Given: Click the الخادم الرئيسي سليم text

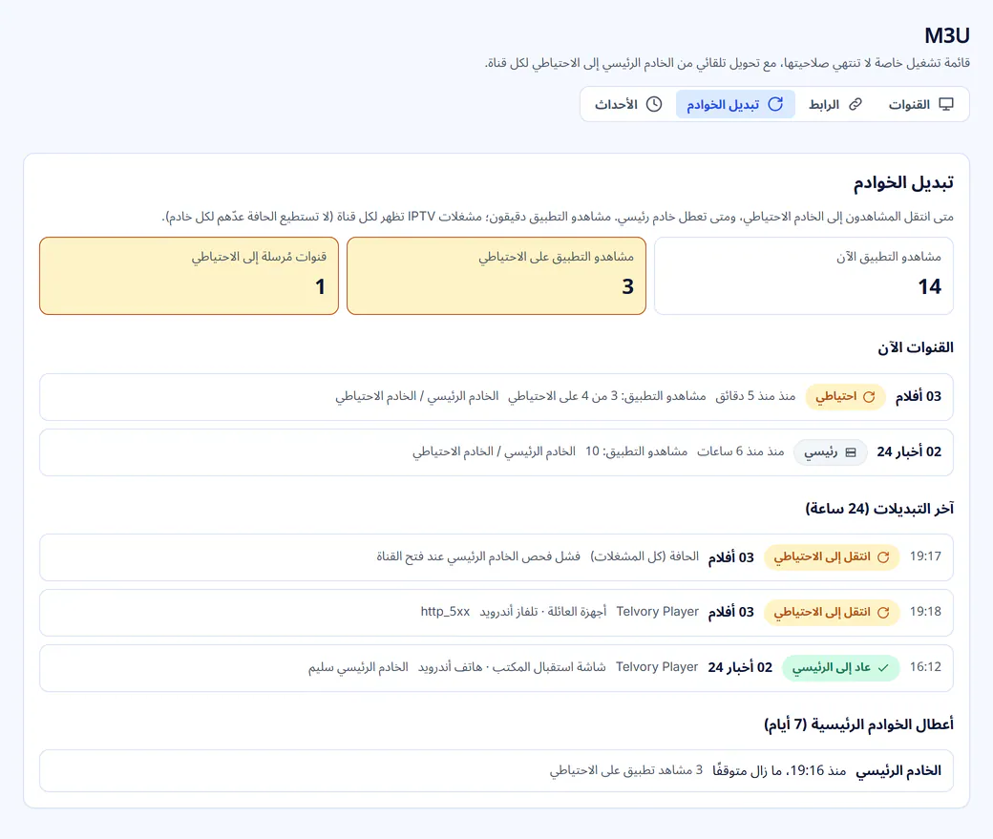Looking at the screenshot, I should (358, 667).
